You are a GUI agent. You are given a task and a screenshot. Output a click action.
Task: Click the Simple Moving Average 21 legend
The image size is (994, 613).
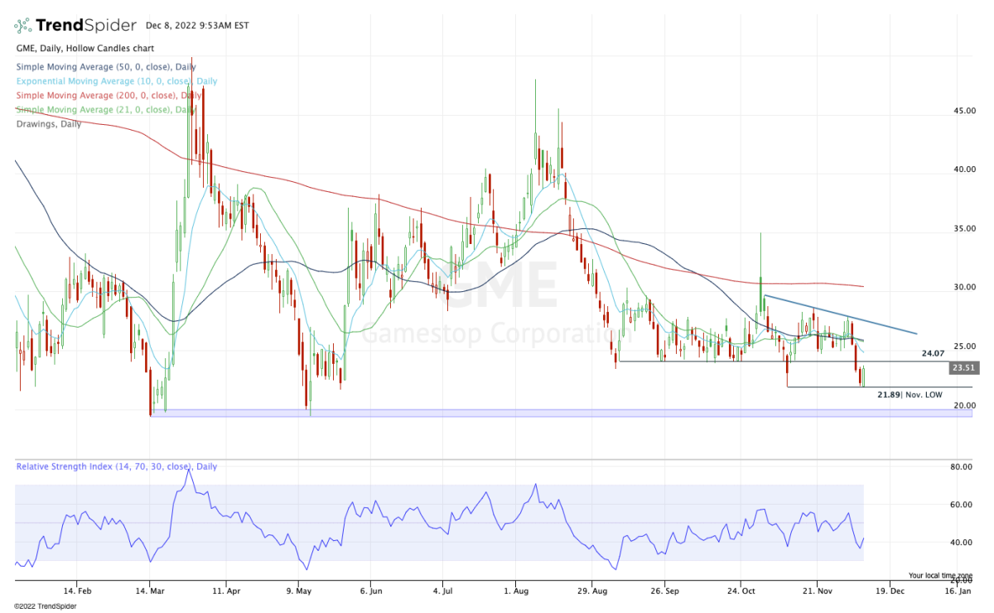[106, 109]
